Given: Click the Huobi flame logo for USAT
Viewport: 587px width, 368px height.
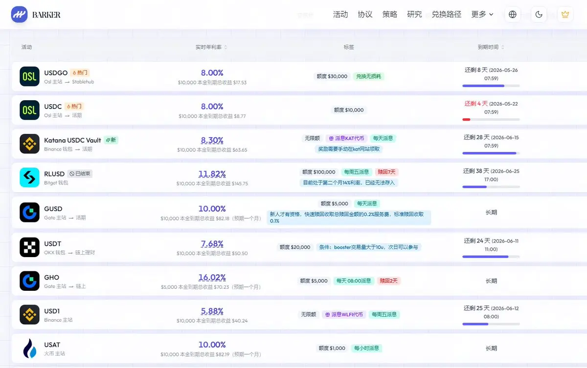Looking at the screenshot, I should [29, 348].
